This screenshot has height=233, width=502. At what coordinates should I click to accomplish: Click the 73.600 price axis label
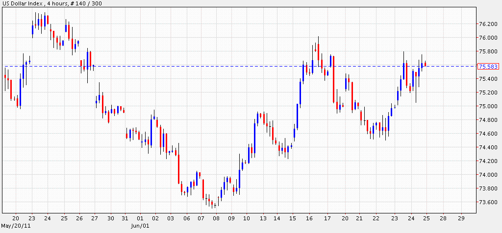(x=487, y=202)
